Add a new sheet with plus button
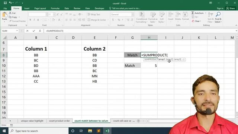Image resolution: width=238 pixels, height=134 pixels. click(138, 121)
